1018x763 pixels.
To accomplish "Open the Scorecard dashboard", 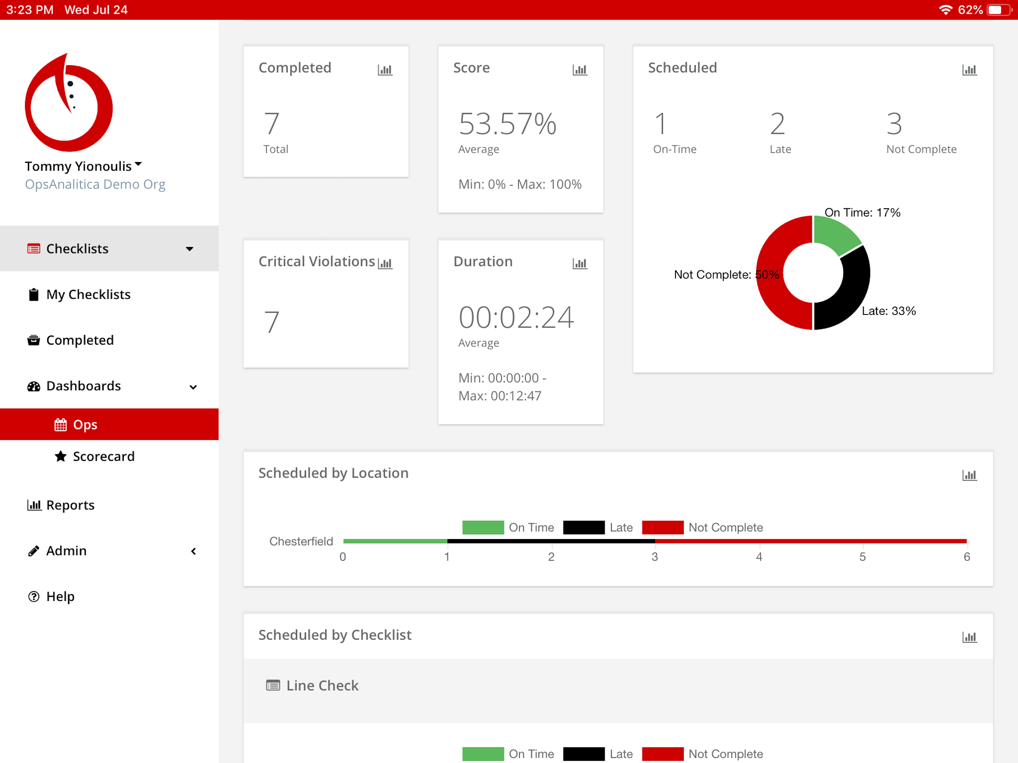I will (x=104, y=456).
